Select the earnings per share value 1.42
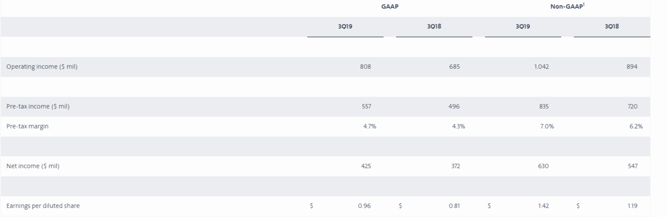 coord(543,206)
